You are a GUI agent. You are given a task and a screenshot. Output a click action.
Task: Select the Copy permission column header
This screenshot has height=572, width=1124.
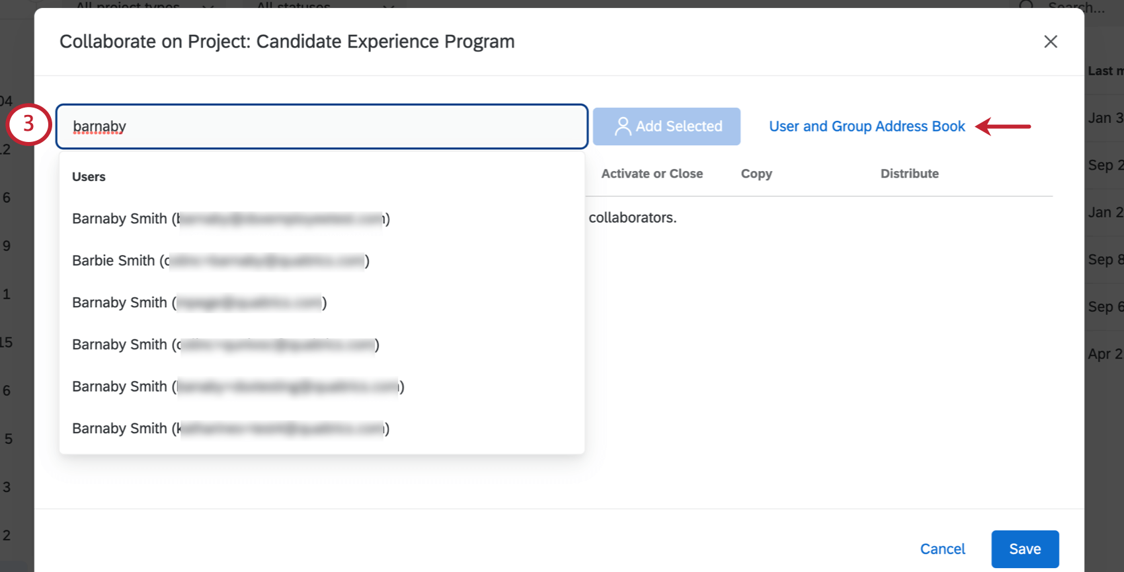756,173
